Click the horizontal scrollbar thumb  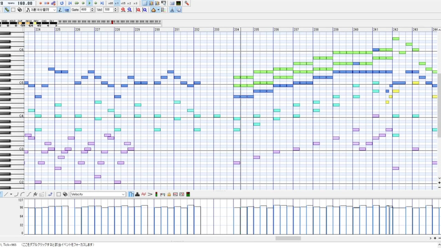pyautogui.click(x=288, y=238)
